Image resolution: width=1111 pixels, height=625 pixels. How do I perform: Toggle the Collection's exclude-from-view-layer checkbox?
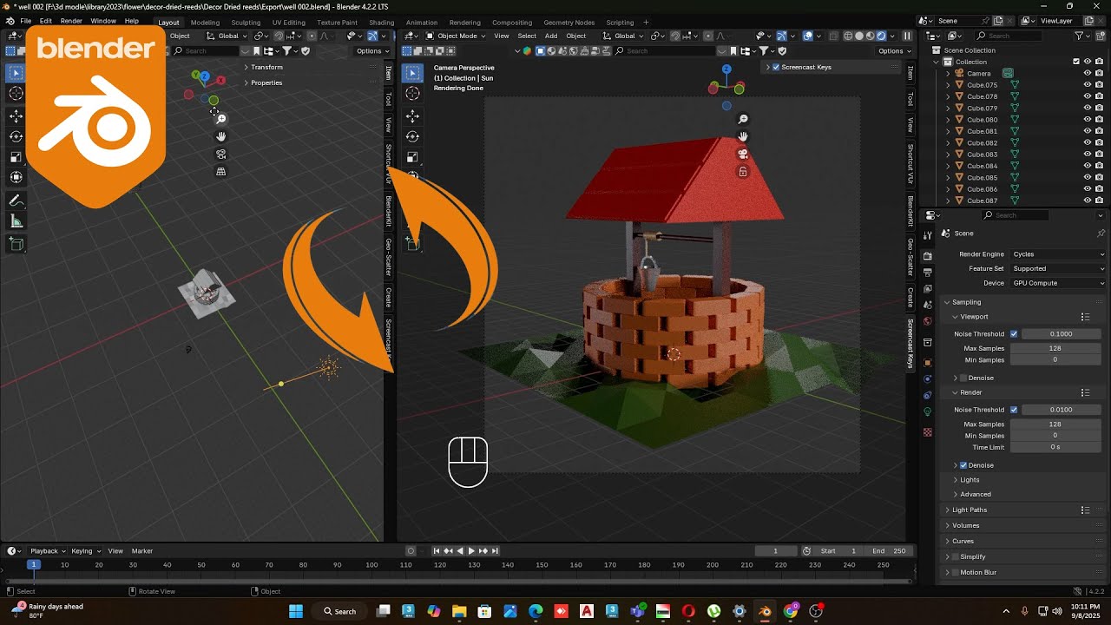(x=1076, y=62)
